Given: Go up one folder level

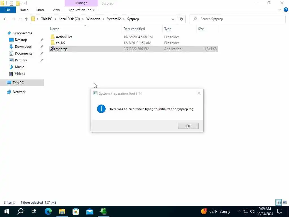Looking at the screenshot, I should [x=26, y=19].
